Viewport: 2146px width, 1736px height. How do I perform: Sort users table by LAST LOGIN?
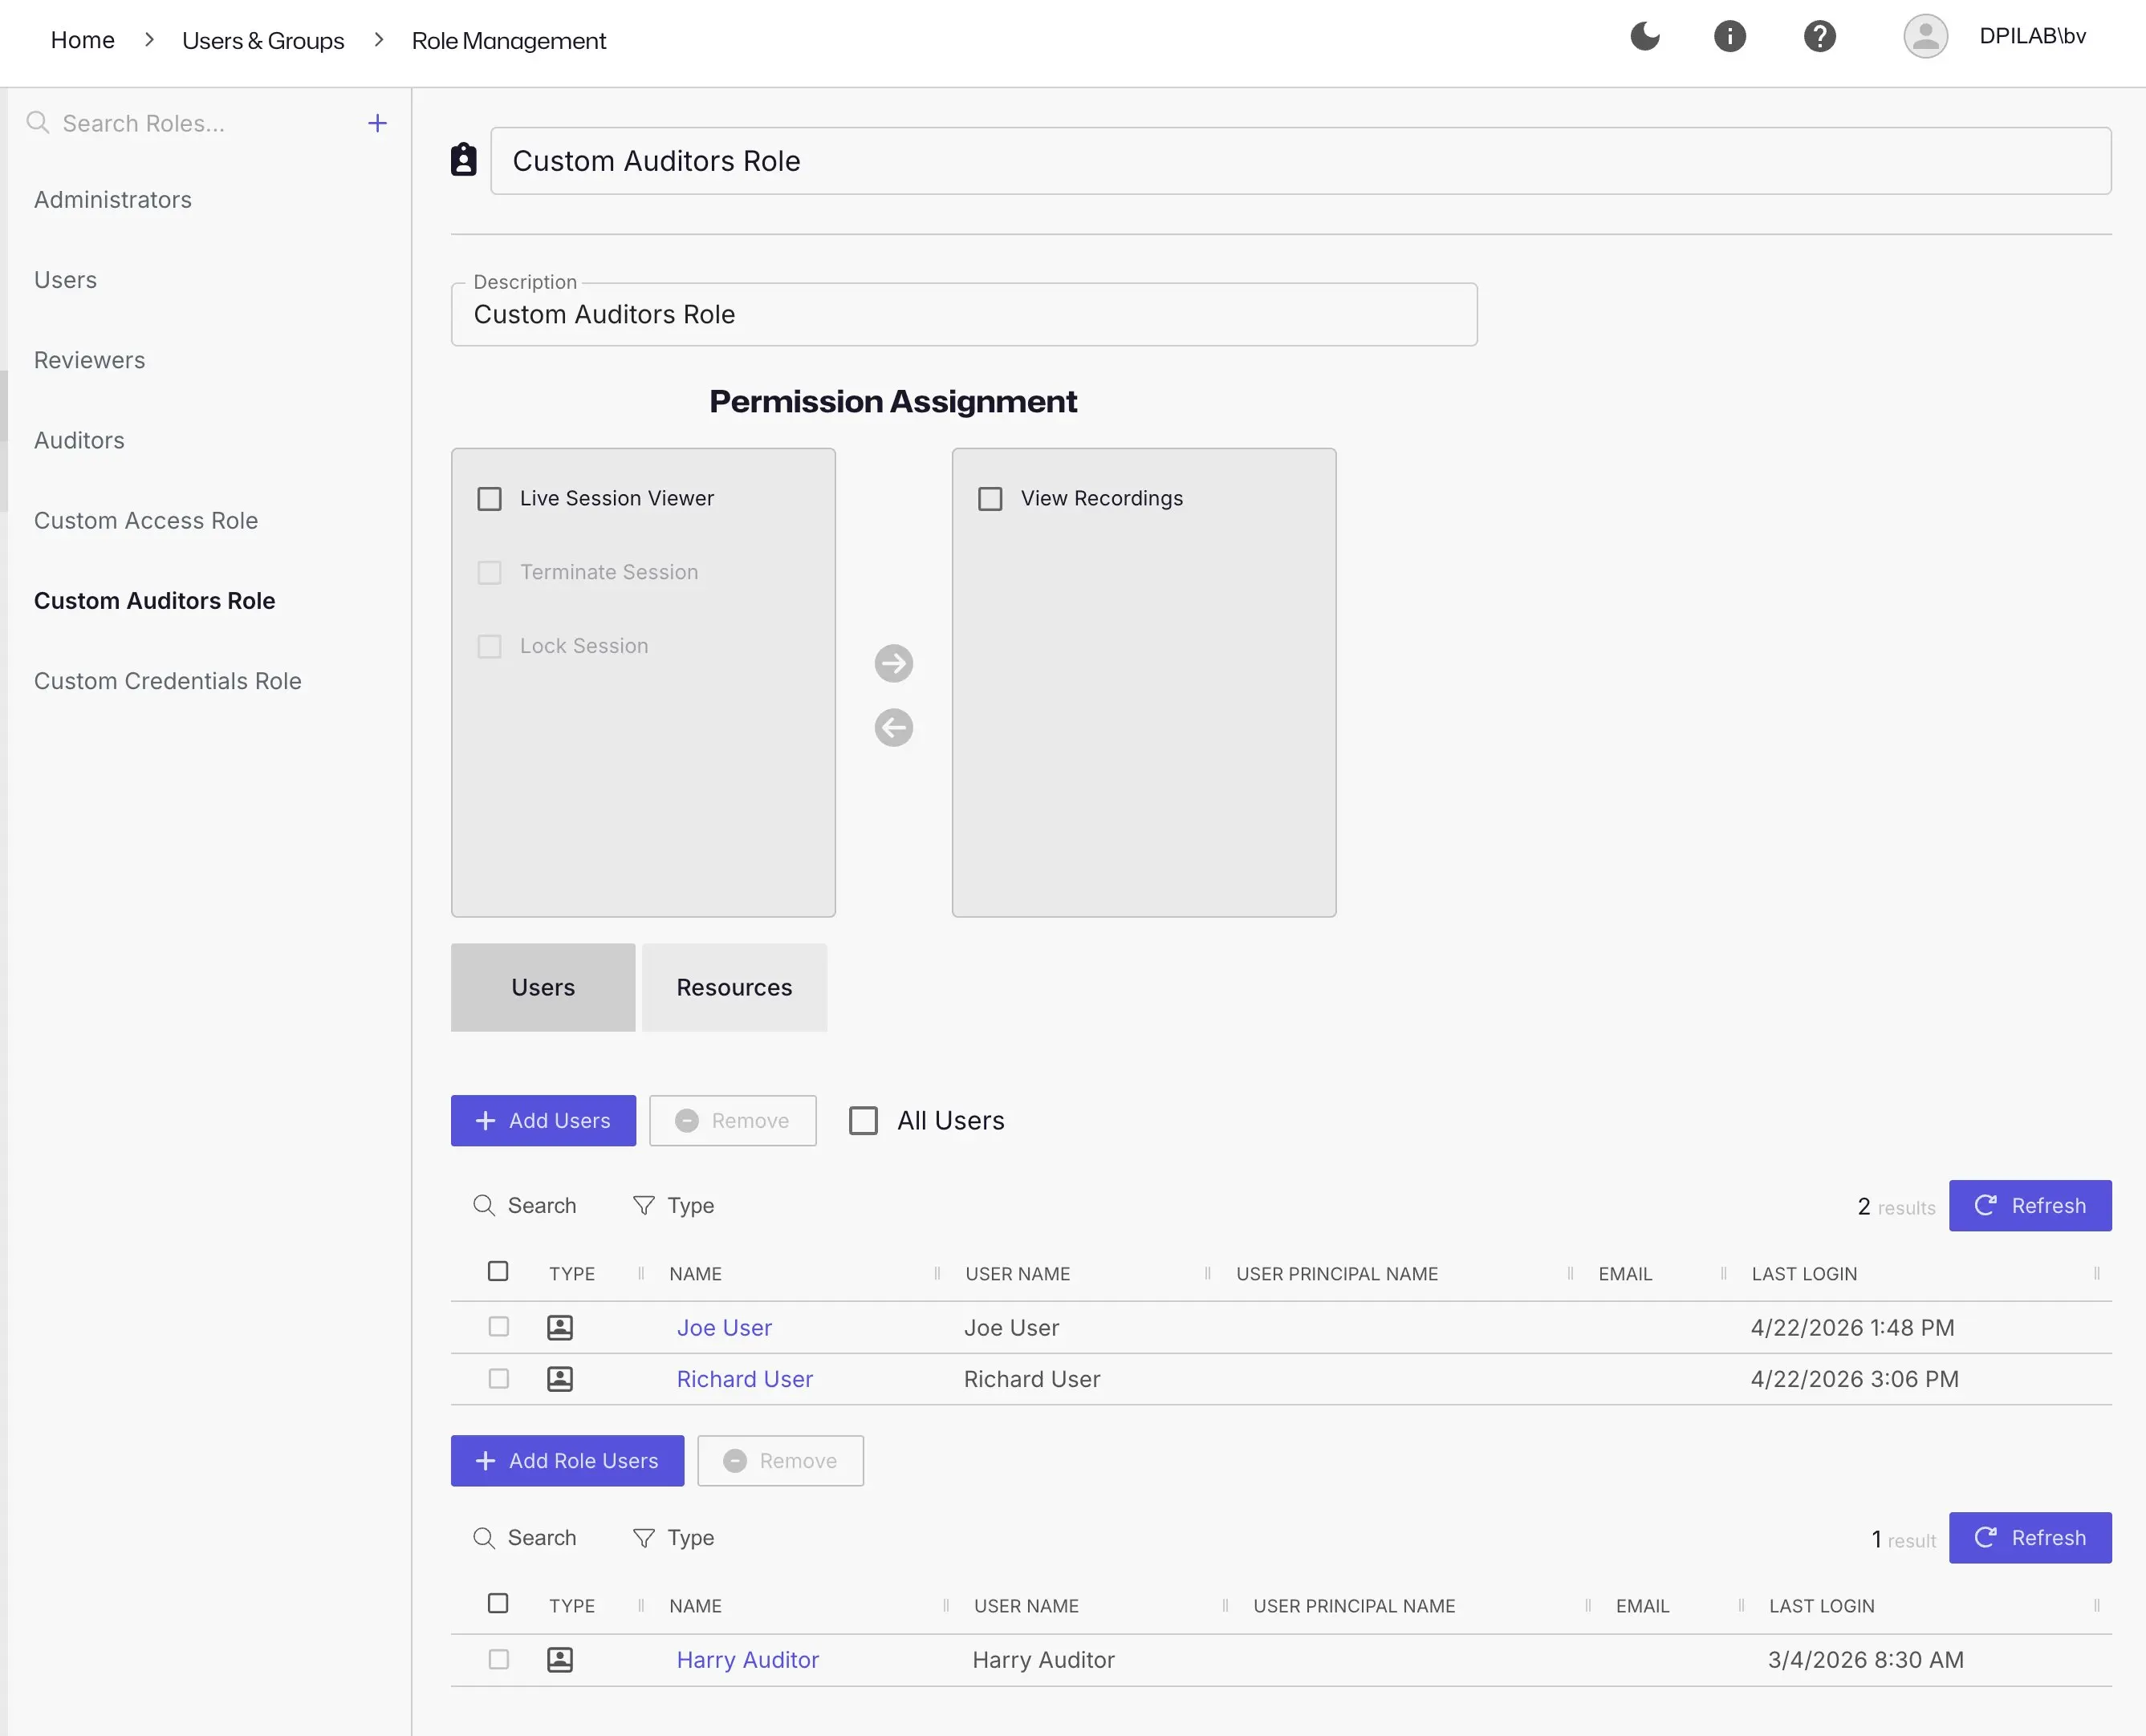(1804, 1273)
